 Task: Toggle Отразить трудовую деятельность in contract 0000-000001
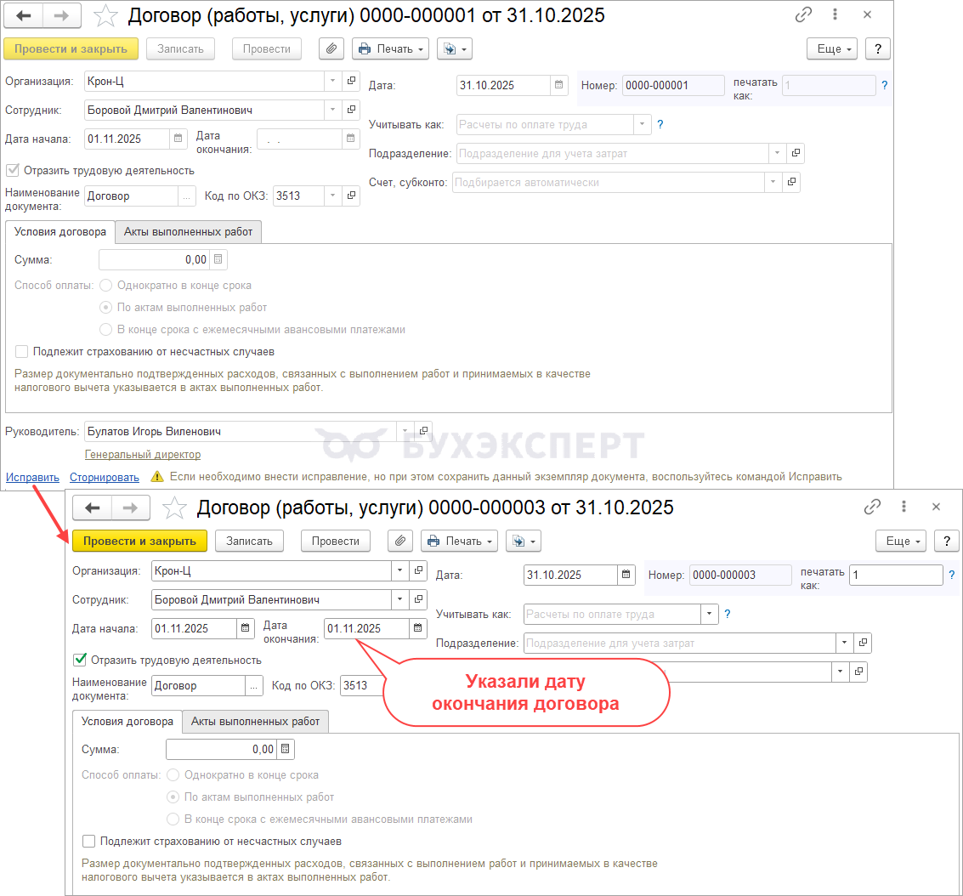pyautogui.click(x=12, y=170)
